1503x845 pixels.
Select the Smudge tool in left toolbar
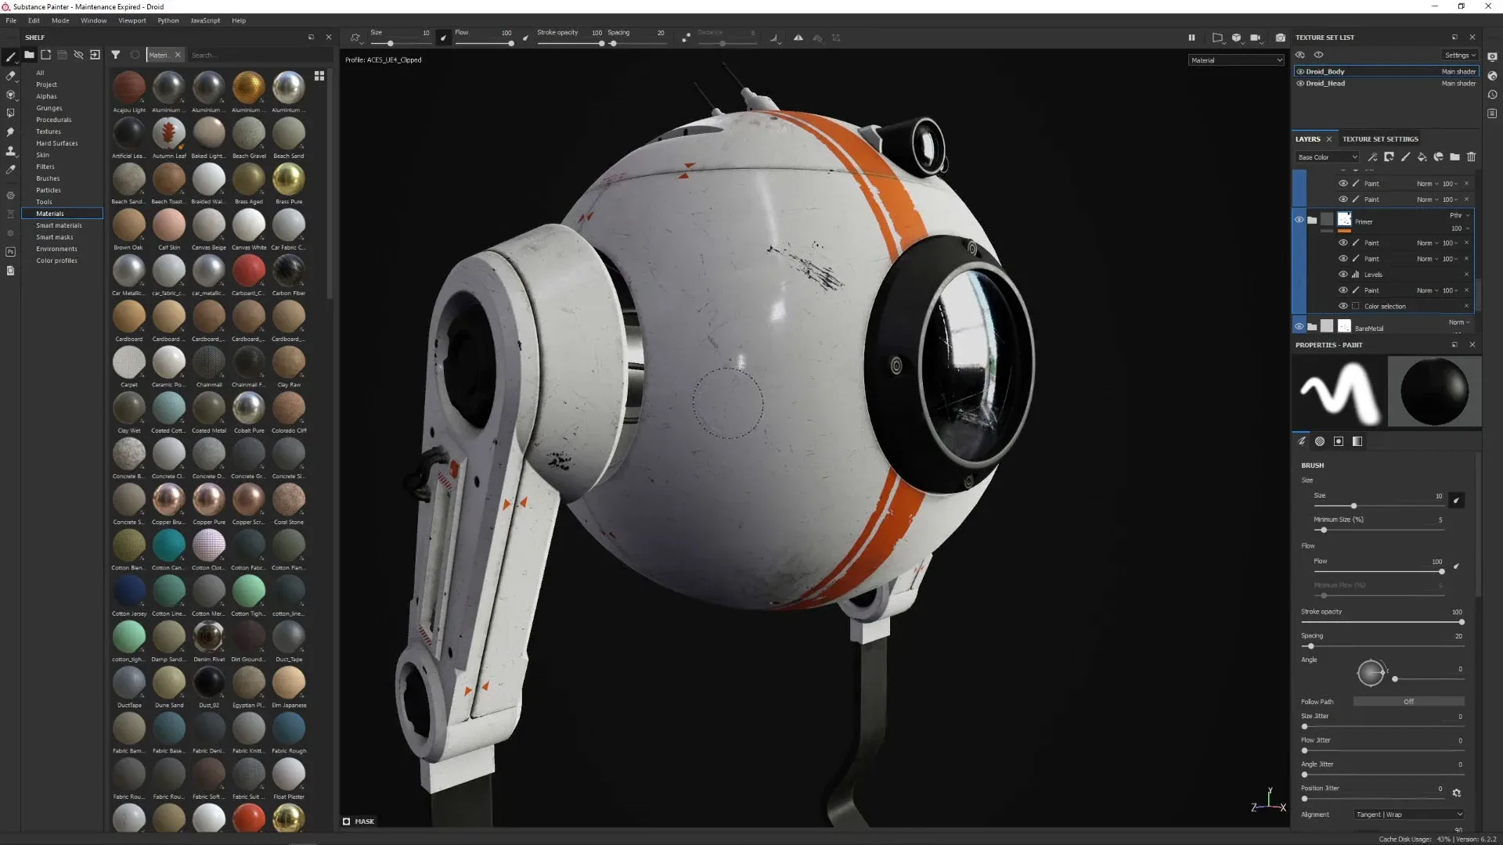[x=10, y=132]
